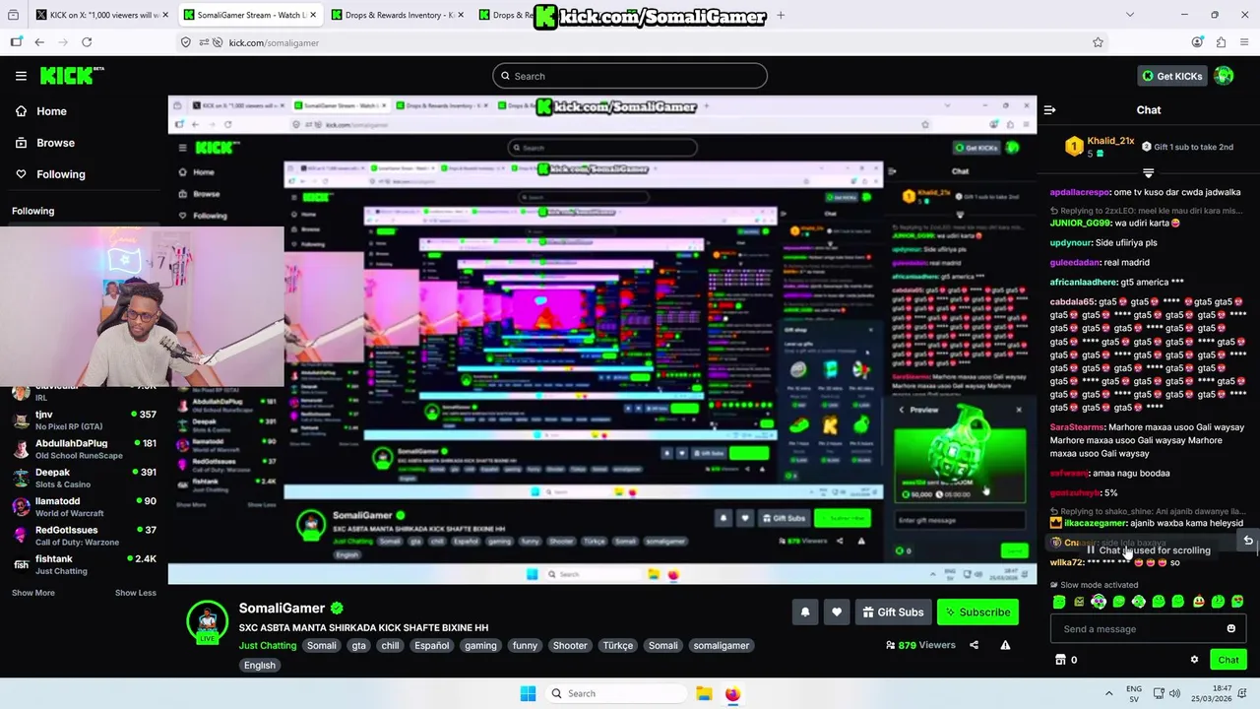Open the browser extensions icon

pos(1221,42)
